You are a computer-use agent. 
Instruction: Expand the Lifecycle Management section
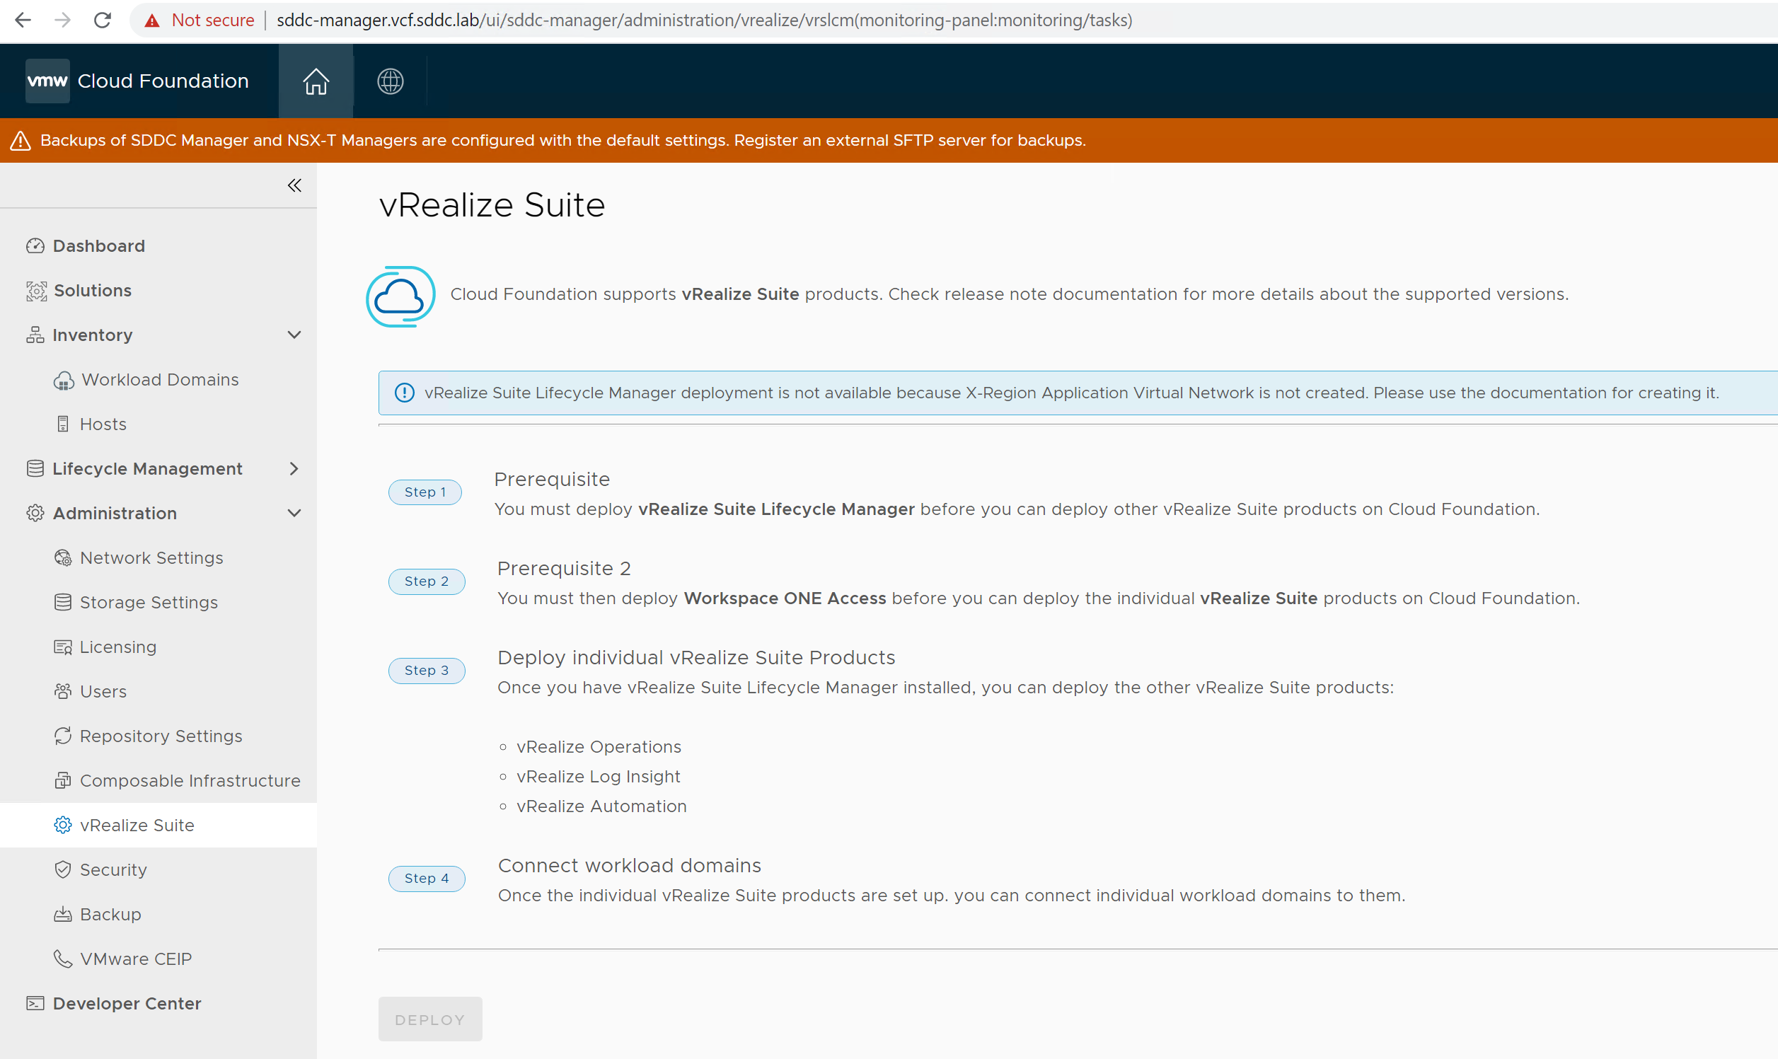pos(294,469)
